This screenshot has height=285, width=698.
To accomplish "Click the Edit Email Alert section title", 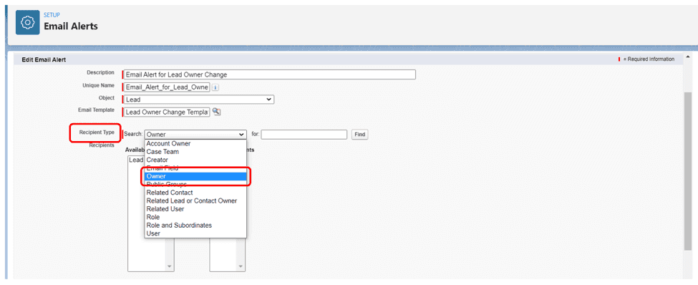I will pyautogui.click(x=44, y=59).
